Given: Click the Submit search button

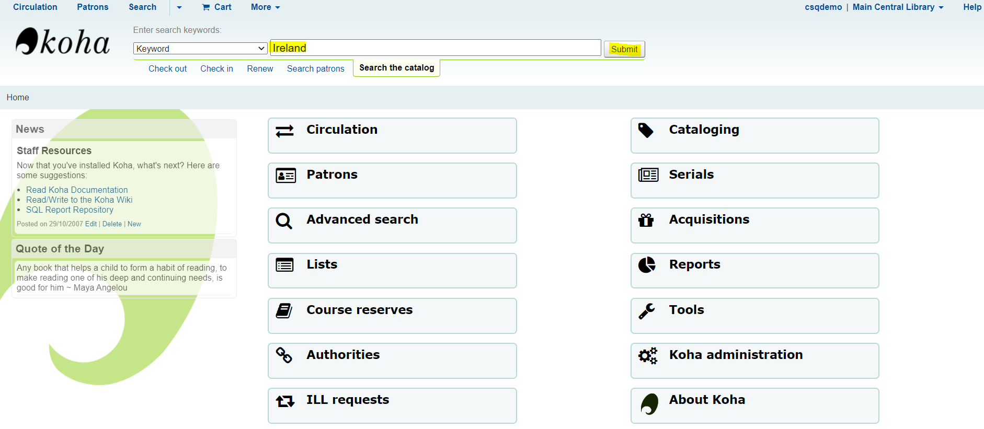Looking at the screenshot, I should (x=624, y=49).
